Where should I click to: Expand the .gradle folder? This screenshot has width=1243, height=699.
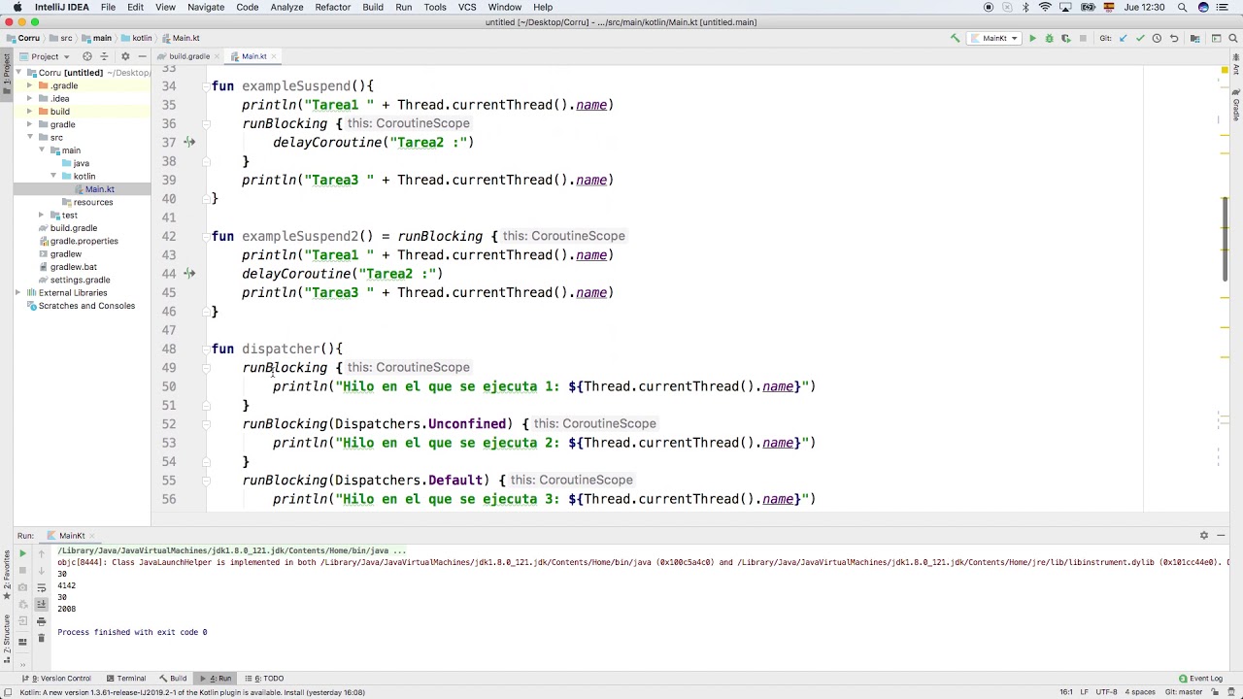click(x=29, y=85)
